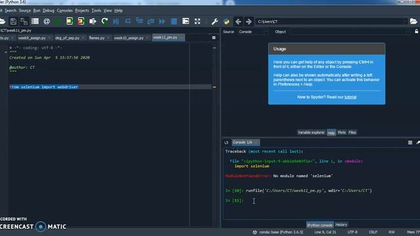Maximize the current pane icon
The image size is (420, 236).
(x=185, y=21)
